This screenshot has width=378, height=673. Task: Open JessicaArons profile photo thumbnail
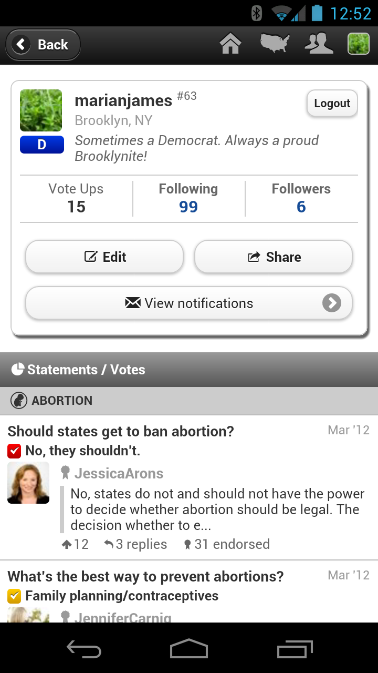click(x=28, y=483)
